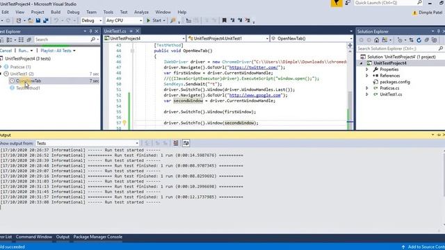This screenshot has width=445, height=250.
Task: Click the Run... link in Test Explorer
Action: pos(23,51)
